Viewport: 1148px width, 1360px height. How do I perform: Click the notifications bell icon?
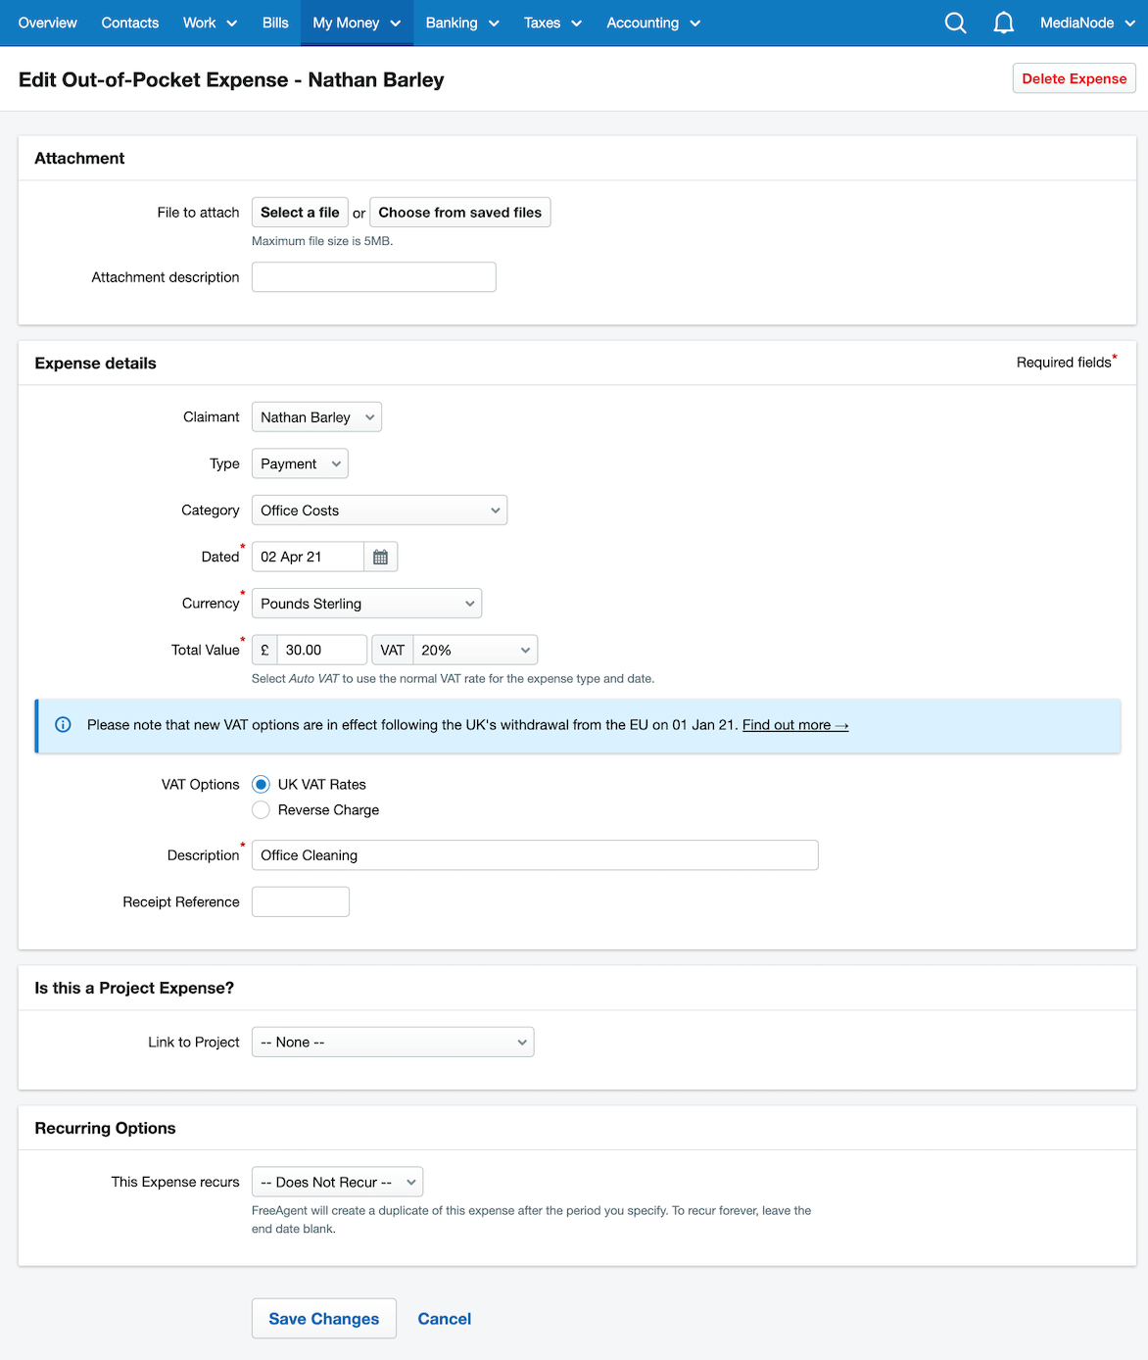[1003, 23]
